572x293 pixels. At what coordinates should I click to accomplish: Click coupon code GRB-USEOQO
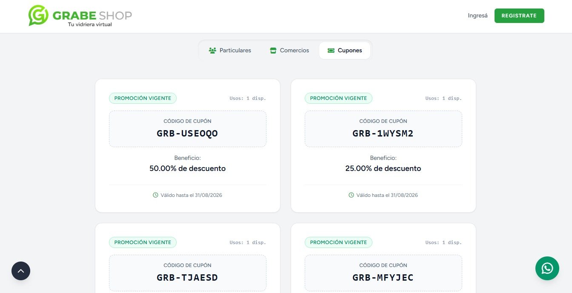pyautogui.click(x=187, y=134)
